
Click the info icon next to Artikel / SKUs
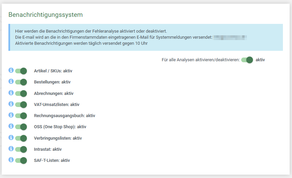11,70
